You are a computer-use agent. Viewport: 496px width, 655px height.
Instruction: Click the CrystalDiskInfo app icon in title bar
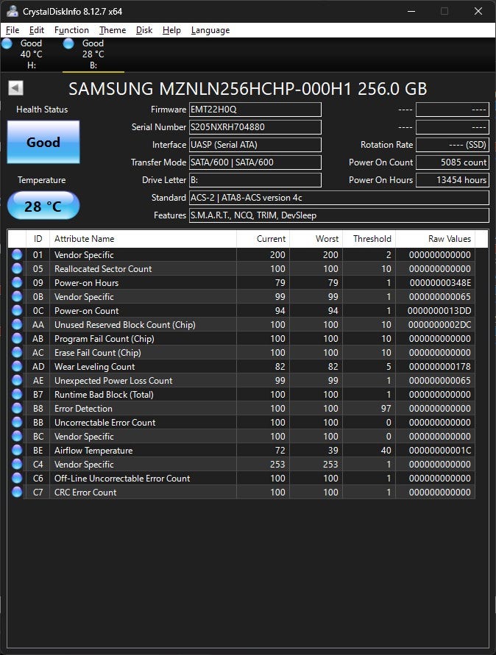[x=13, y=11]
